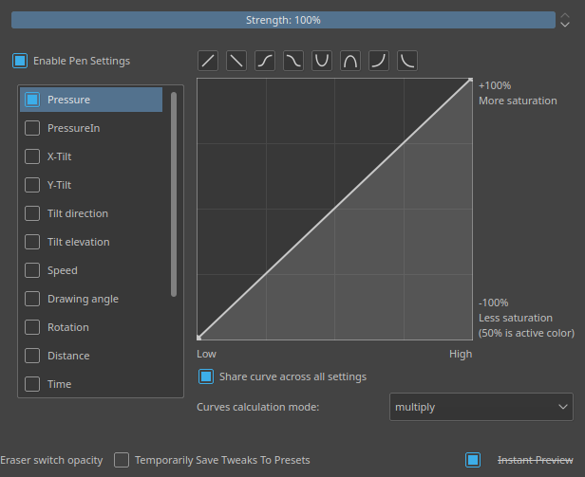The width and height of the screenshot is (585, 477).
Task: Enable the Speed sensor checkbox
Action: point(32,270)
